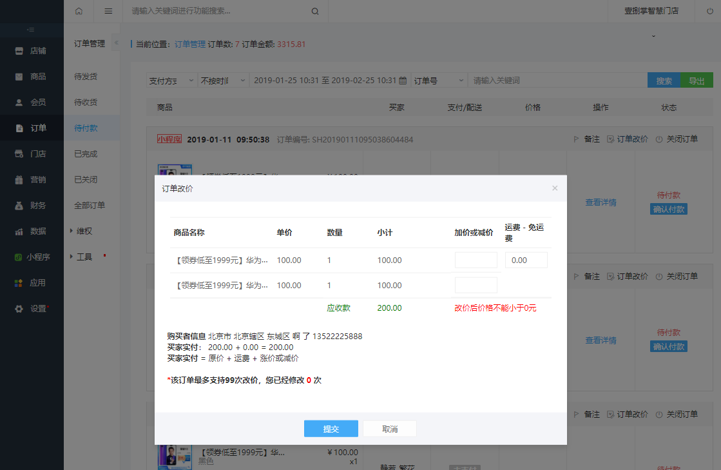The height and width of the screenshot is (470, 721).
Task: Open 会员 in the left sidebar
Action: [x=32, y=102]
